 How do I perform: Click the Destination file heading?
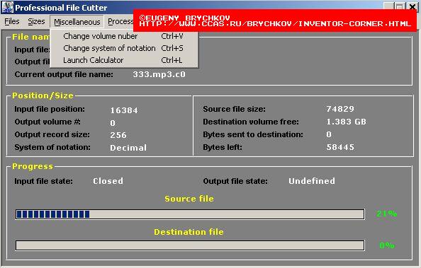[x=189, y=232]
